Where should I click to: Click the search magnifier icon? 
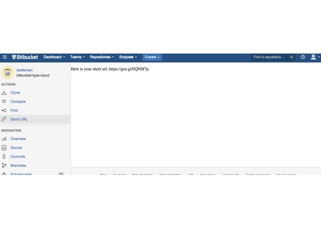click(x=291, y=57)
